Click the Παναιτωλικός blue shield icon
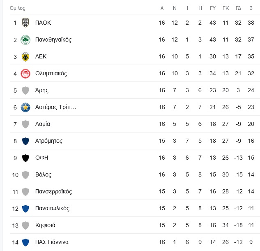Viewport: 260px width, 251px height. point(25,209)
